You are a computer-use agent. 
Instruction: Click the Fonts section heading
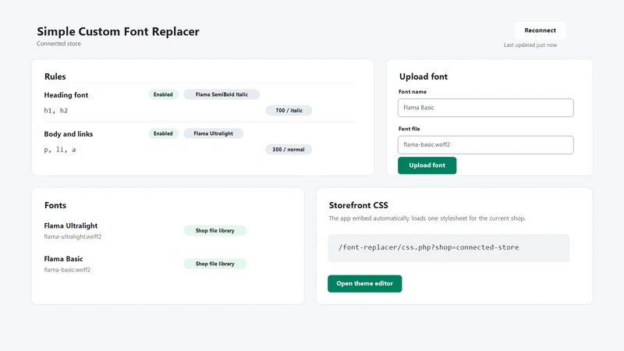tap(55, 205)
